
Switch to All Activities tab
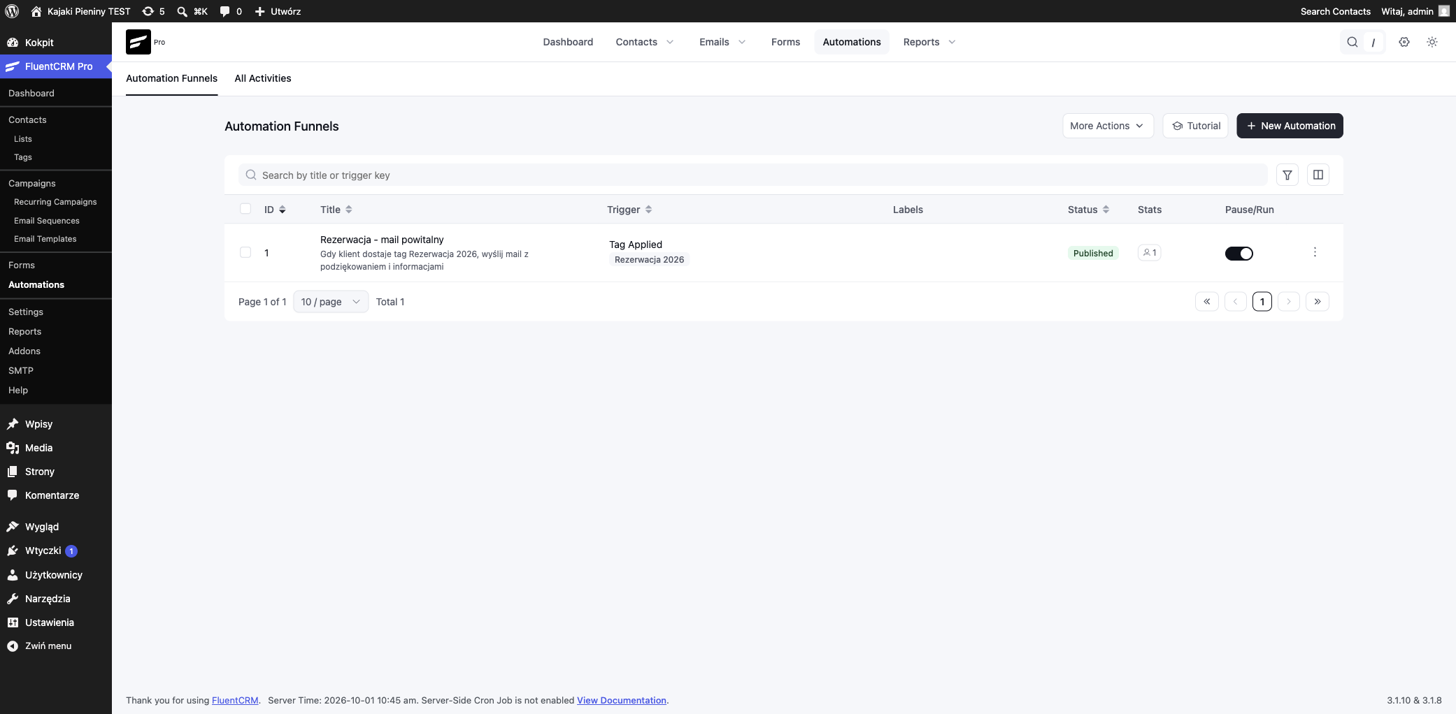pyautogui.click(x=263, y=78)
